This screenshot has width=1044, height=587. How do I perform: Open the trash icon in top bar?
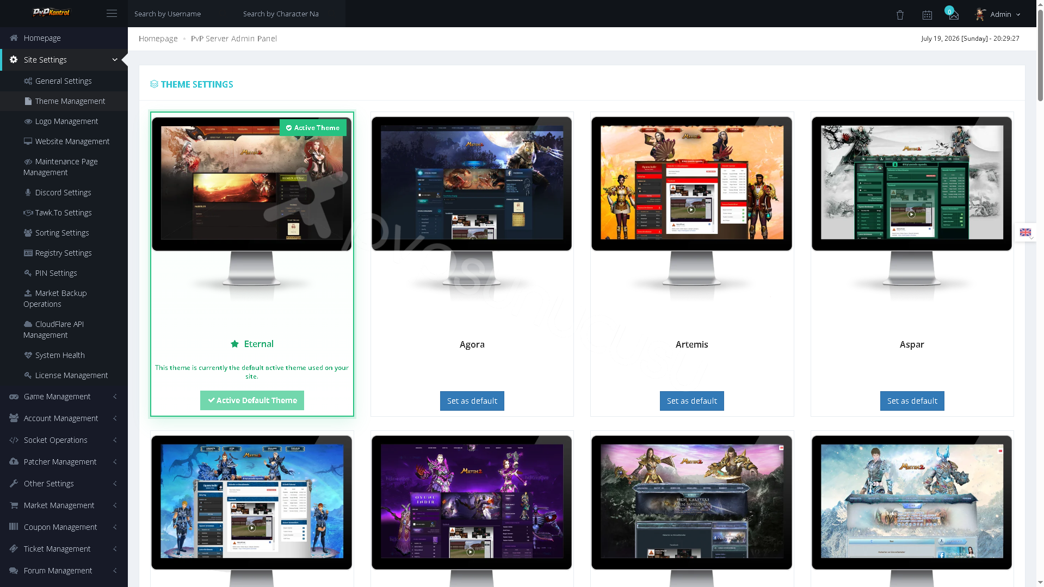(x=900, y=15)
